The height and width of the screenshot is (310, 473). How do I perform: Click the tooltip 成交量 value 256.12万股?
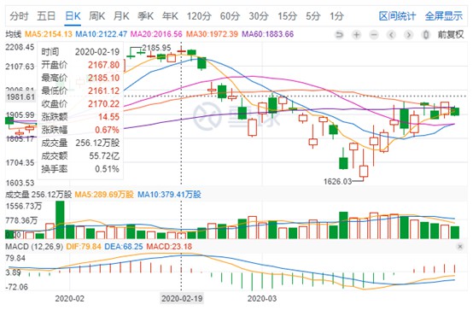tap(97, 143)
